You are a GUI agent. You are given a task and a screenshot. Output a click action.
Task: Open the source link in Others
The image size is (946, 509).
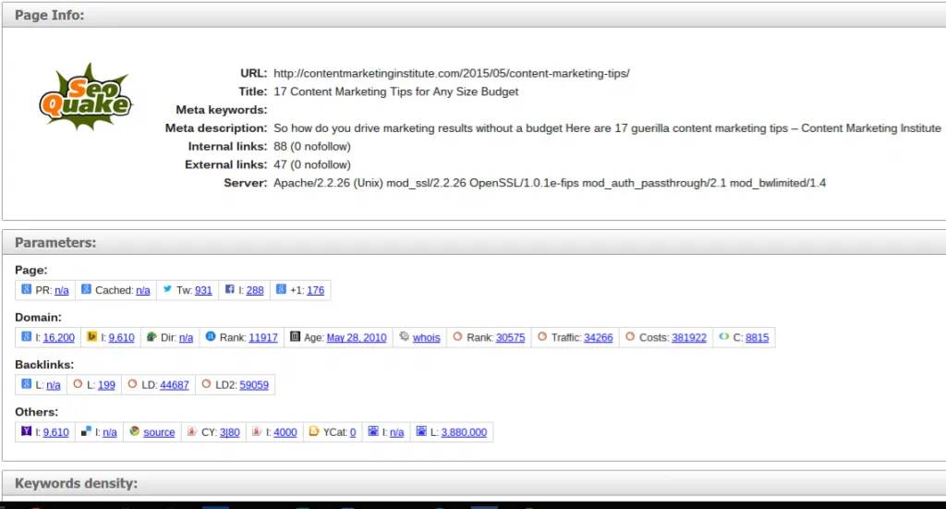coord(159,432)
